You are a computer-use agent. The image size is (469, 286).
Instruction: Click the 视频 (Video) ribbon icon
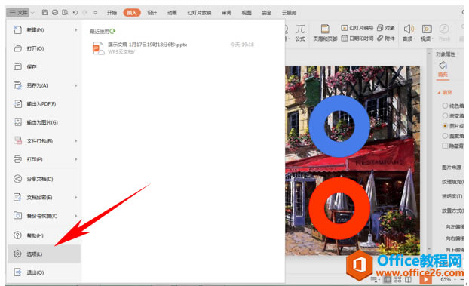click(x=427, y=29)
